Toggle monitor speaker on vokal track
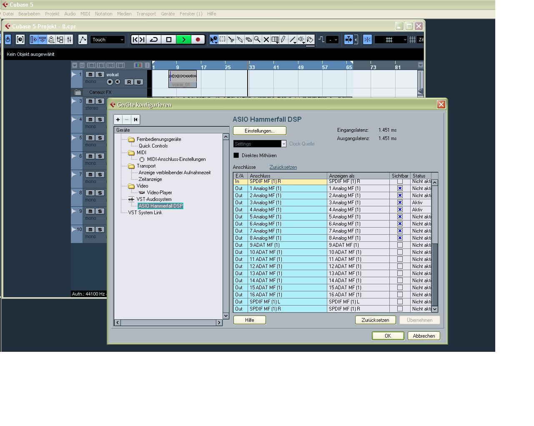Image resolution: width=534 pixels, height=426 pixels. [118, 82]
